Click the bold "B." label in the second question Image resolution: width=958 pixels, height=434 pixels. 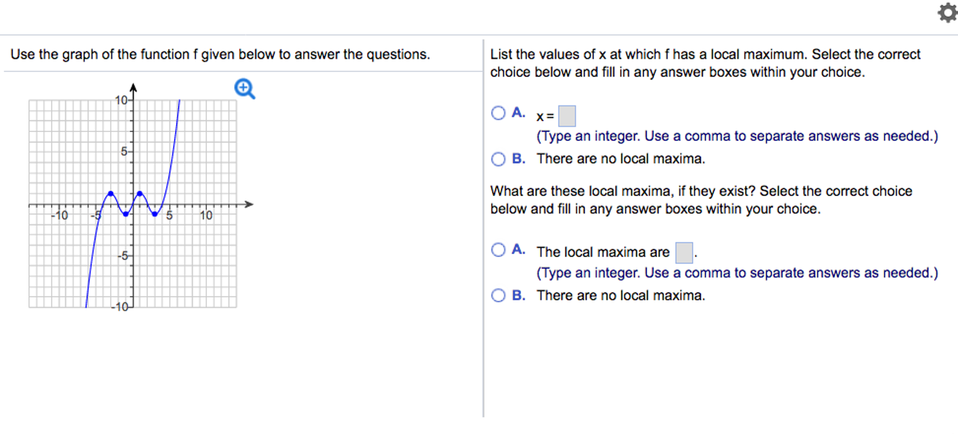518,295
